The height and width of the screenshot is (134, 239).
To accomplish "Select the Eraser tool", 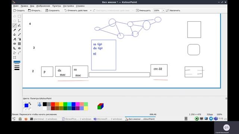I will (15, 30).
